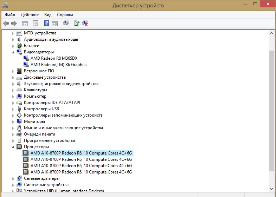Click the properties toolbar icon

click(x=36, y=24)
